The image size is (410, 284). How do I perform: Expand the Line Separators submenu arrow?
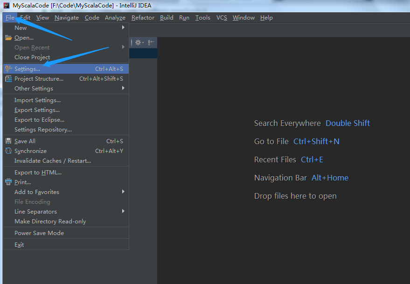pyautogui.click(x=123, y=211)
